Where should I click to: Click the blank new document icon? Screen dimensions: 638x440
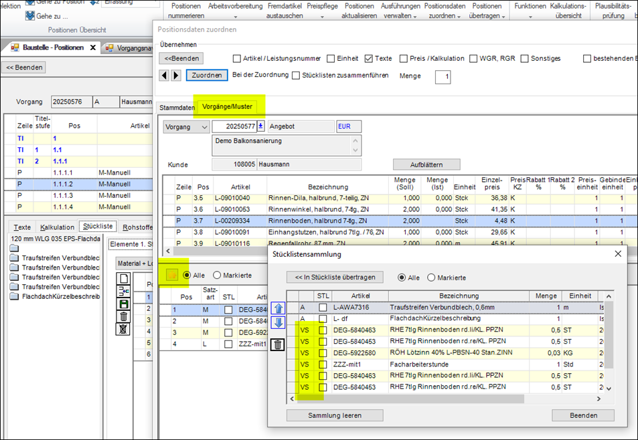click(x=123, y=278)
